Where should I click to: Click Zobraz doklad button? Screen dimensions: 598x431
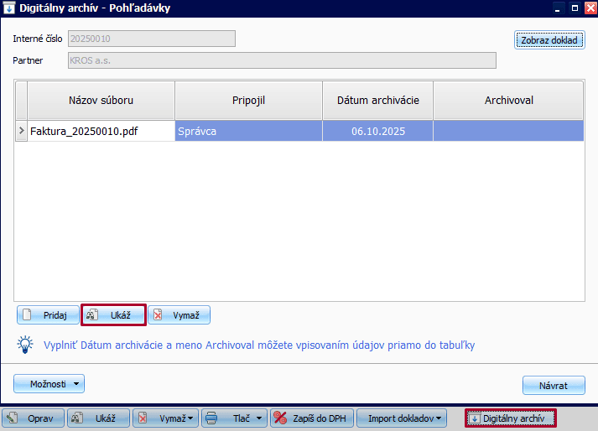(x=549, y=40)
